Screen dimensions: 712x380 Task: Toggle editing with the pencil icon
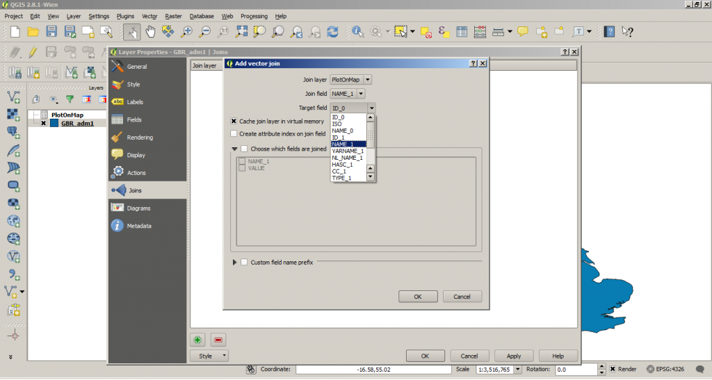(x=33, y=52)
